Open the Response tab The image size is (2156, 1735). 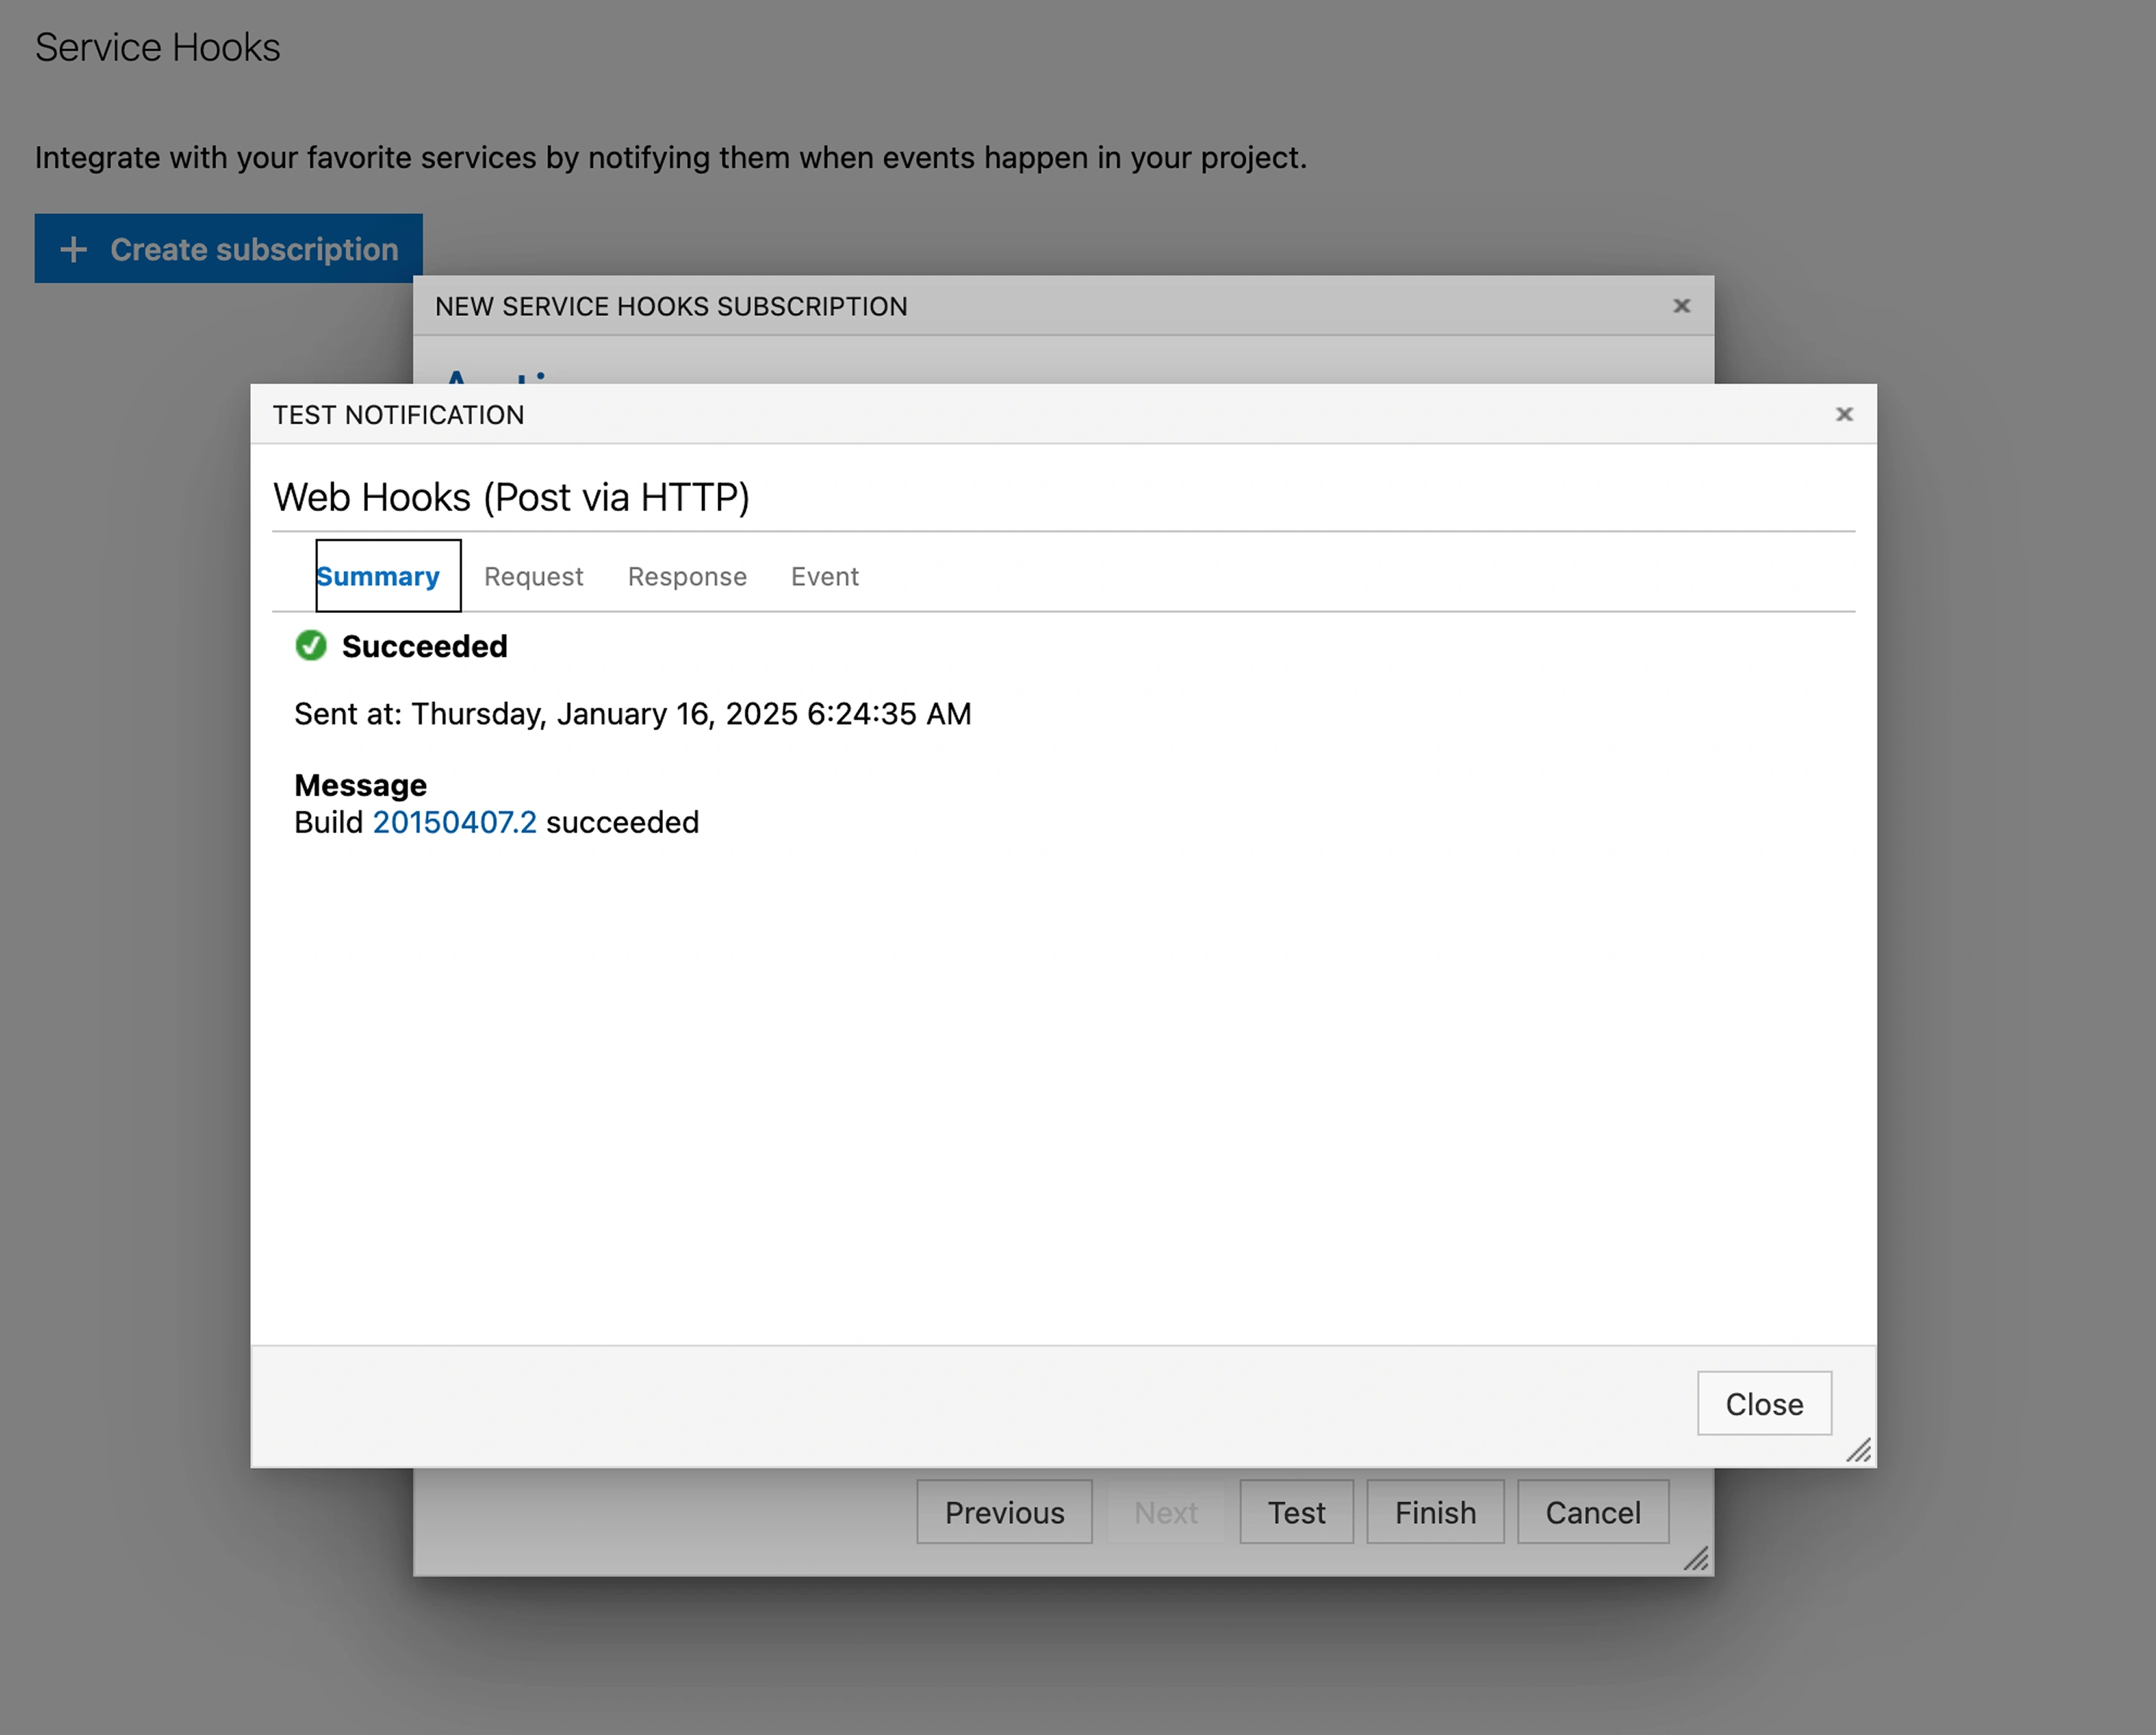pos(687,576)
